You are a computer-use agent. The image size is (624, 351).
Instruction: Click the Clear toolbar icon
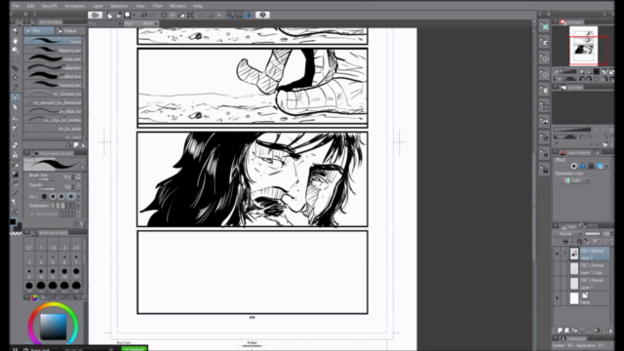point(164,16)
